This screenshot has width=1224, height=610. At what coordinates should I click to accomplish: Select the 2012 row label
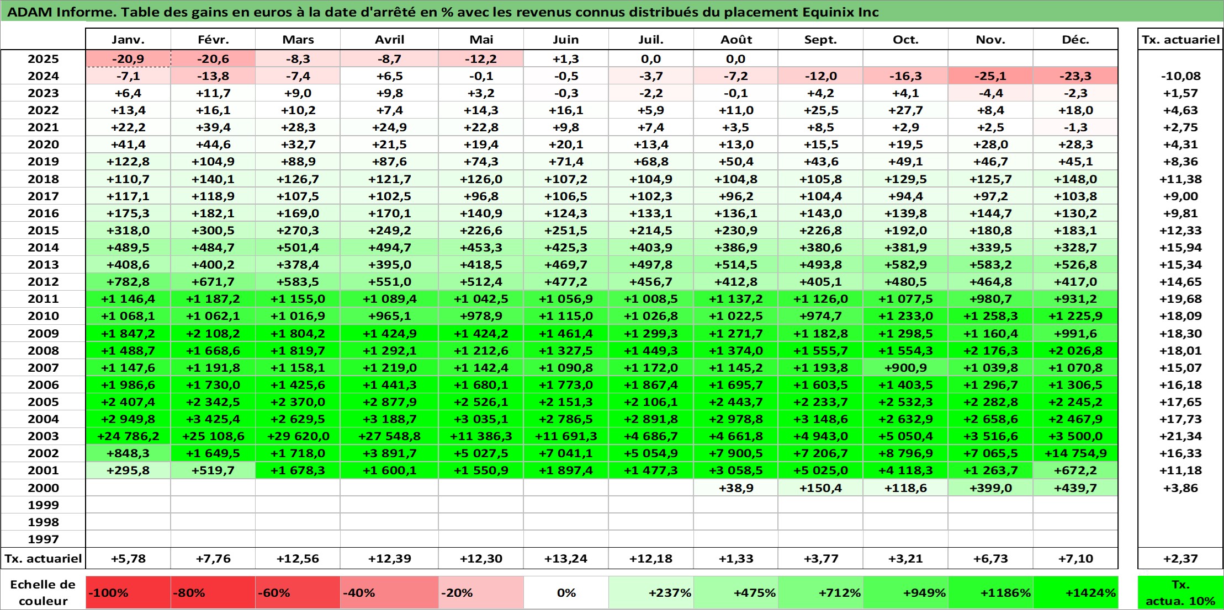click(x=43, y=282)
